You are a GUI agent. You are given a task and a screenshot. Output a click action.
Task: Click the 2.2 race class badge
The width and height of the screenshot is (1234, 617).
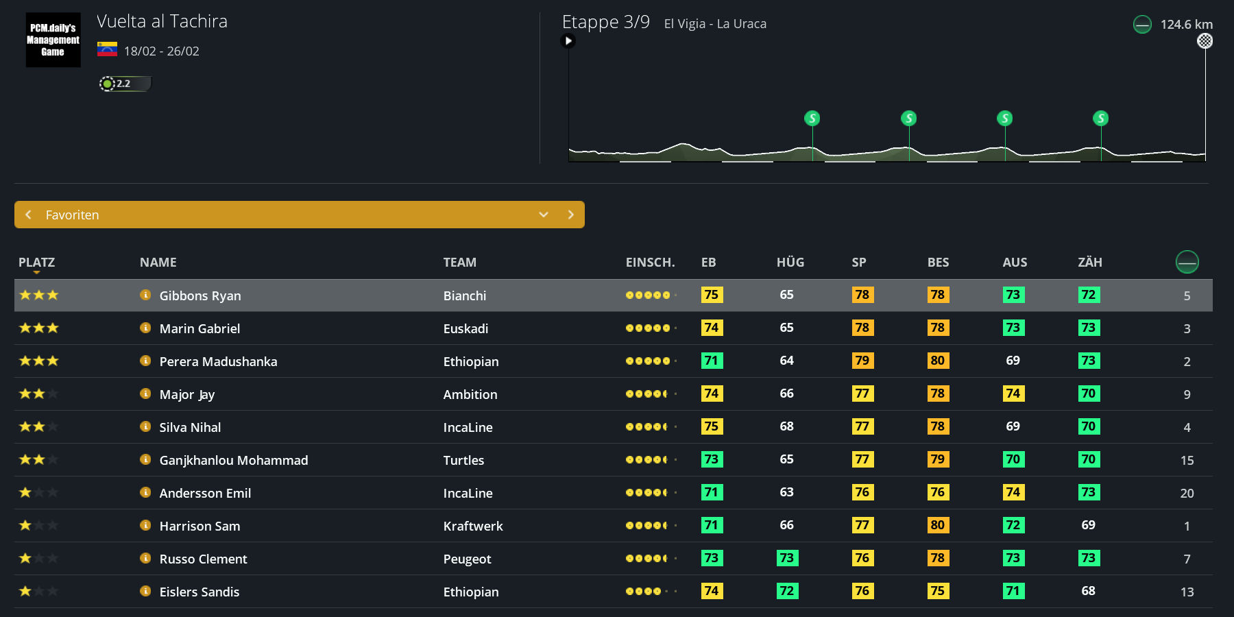click(124, 84)
